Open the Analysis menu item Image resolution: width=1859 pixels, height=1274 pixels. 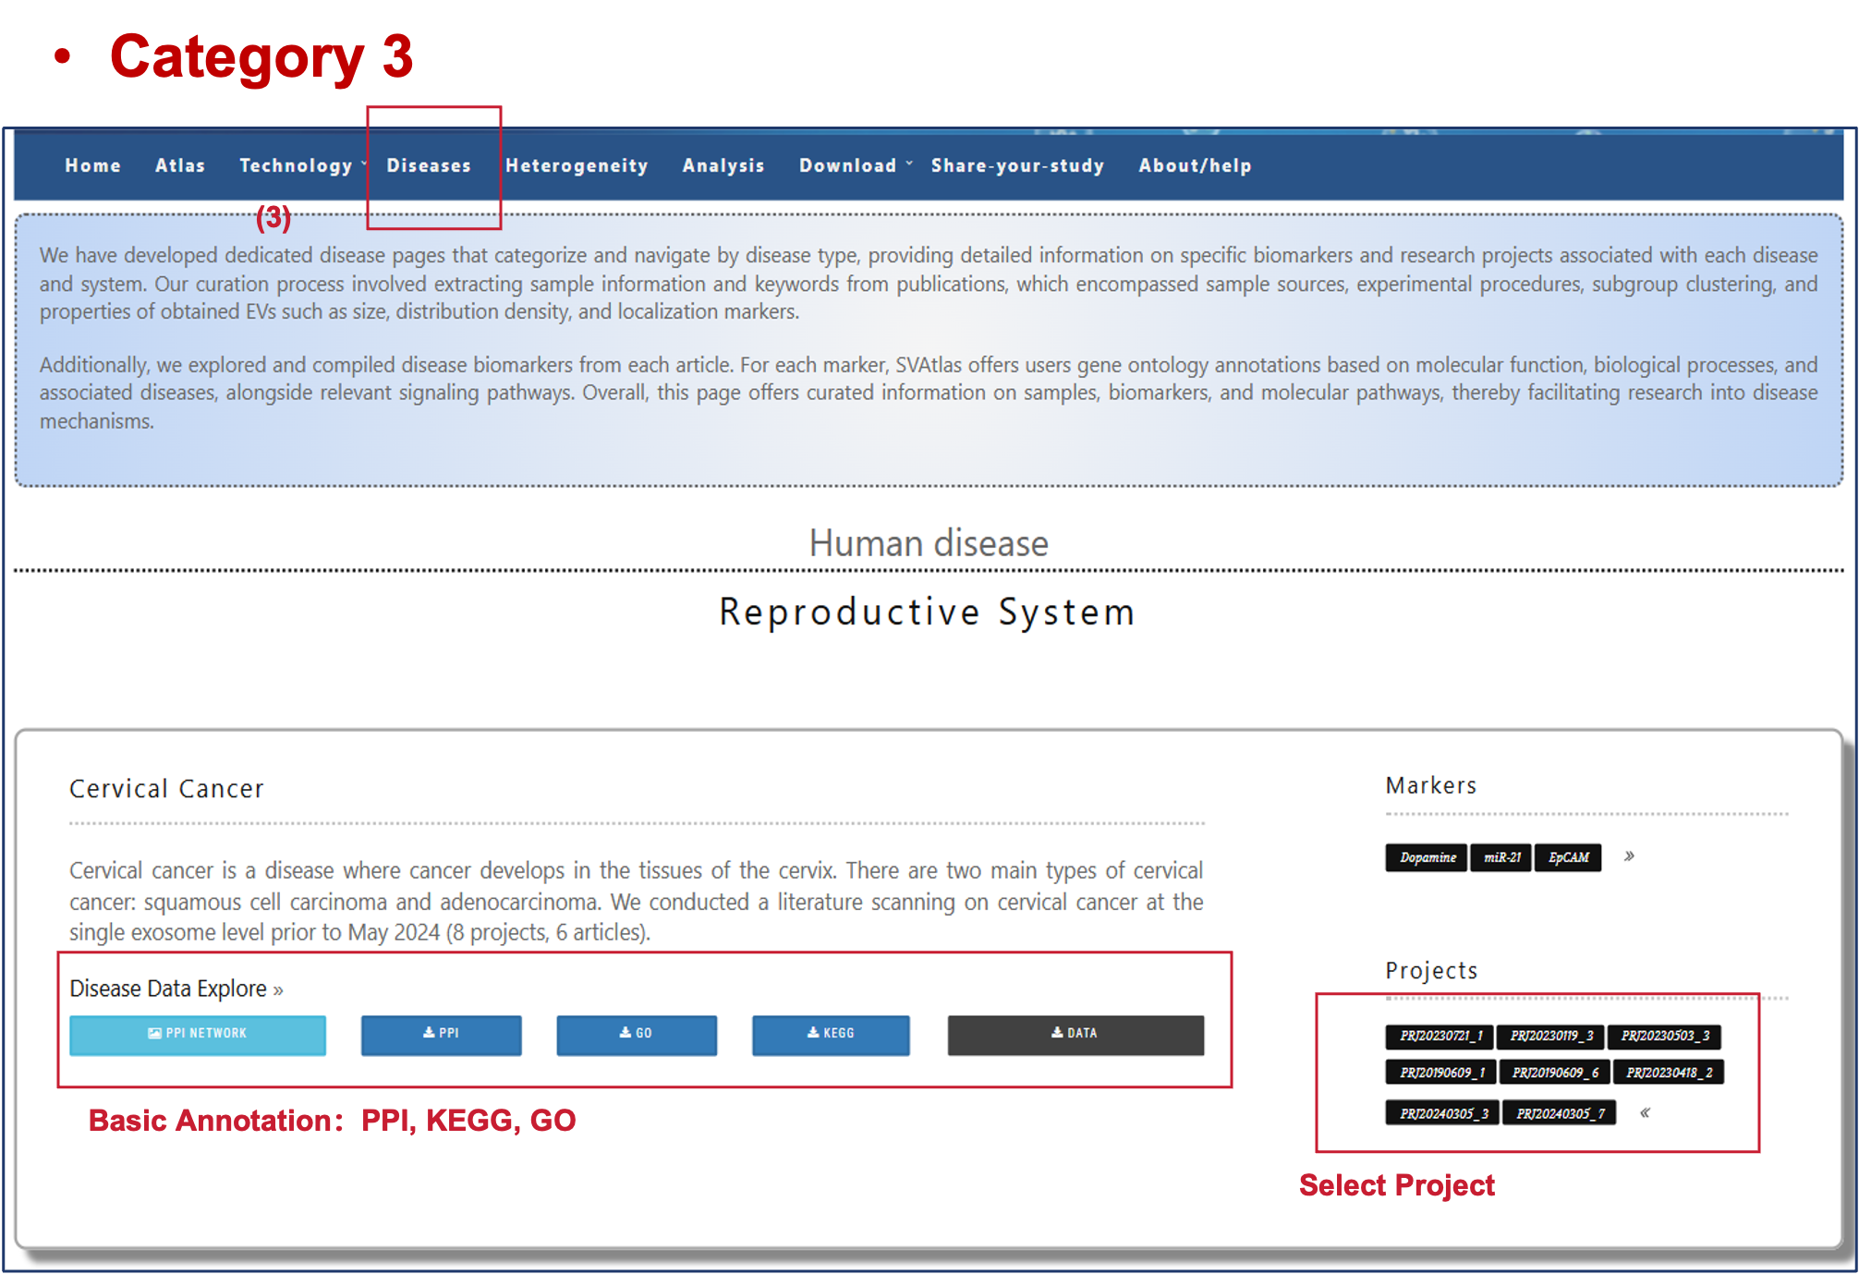(x=723, y=165)
